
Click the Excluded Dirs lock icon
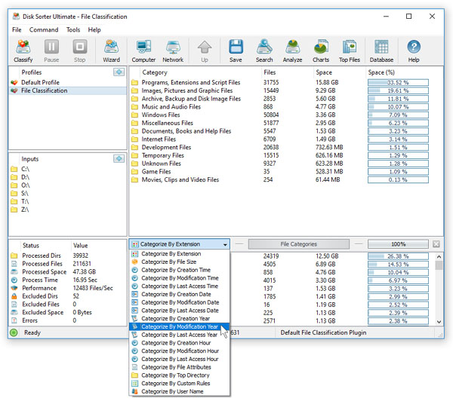pyautogui.click(x=14, y=296)
